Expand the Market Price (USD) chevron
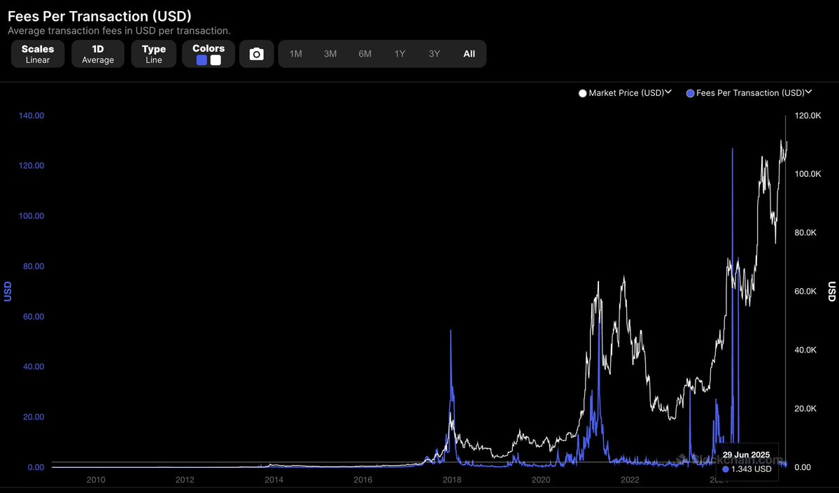The height and width of the screenshot is (493, 839). (668, 92)
